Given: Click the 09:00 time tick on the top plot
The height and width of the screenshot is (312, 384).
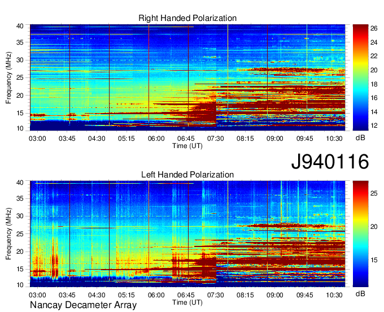Looking at the screenshot, I should click(x=275, y=138).
